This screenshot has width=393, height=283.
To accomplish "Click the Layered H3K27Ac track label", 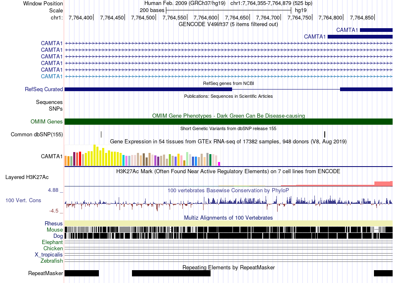I will coord(27,177).
